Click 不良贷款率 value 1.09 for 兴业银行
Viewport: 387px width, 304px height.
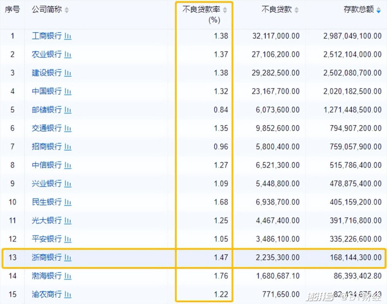[221, 183]
